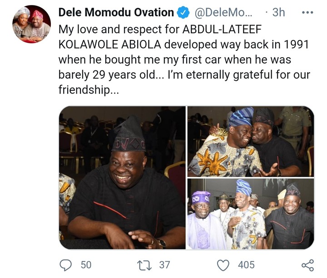Click the 405 likes count

pyautogui.click(x=246, y=264)
